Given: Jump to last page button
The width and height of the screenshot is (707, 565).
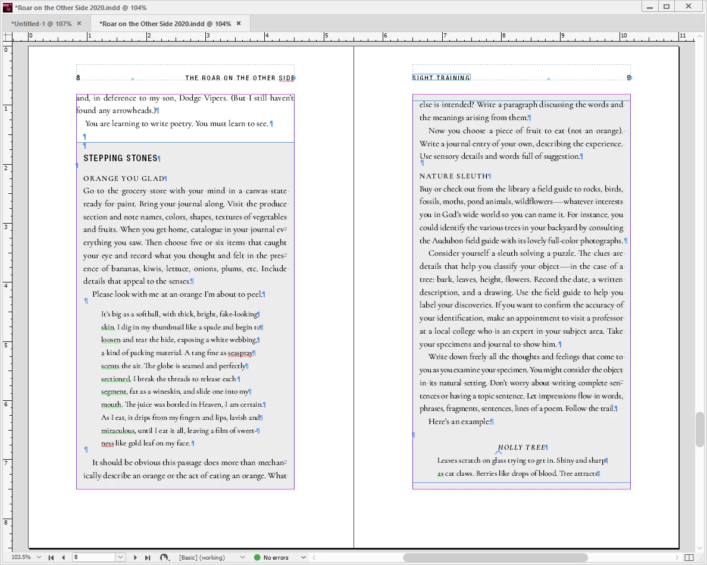Looking at the screenshot, I should 148,557.
